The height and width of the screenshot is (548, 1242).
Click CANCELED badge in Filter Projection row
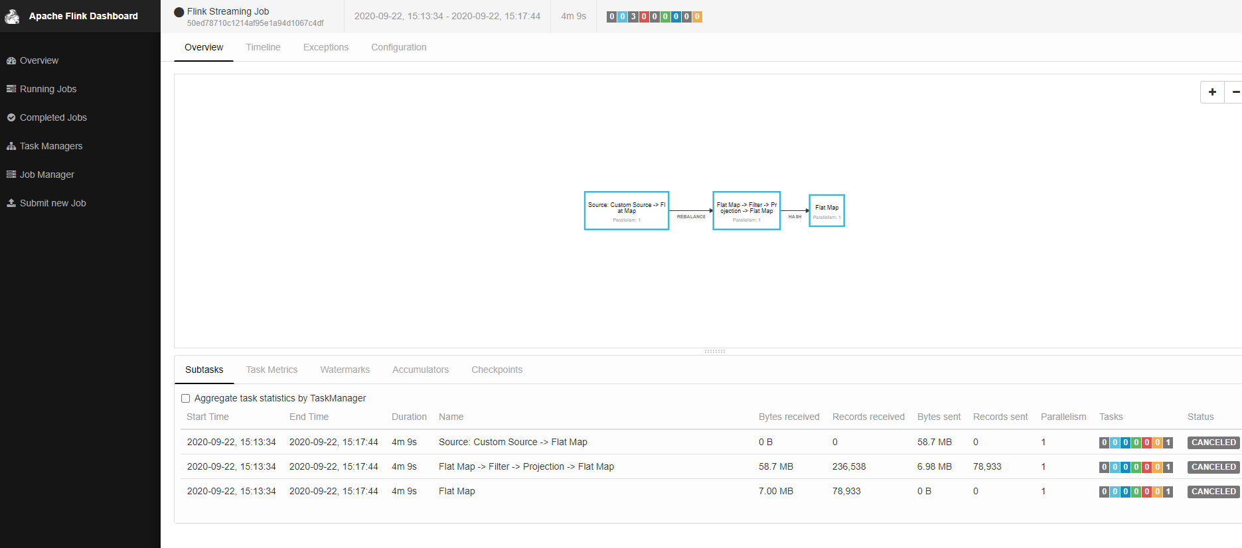click(x=1213, y=467)
